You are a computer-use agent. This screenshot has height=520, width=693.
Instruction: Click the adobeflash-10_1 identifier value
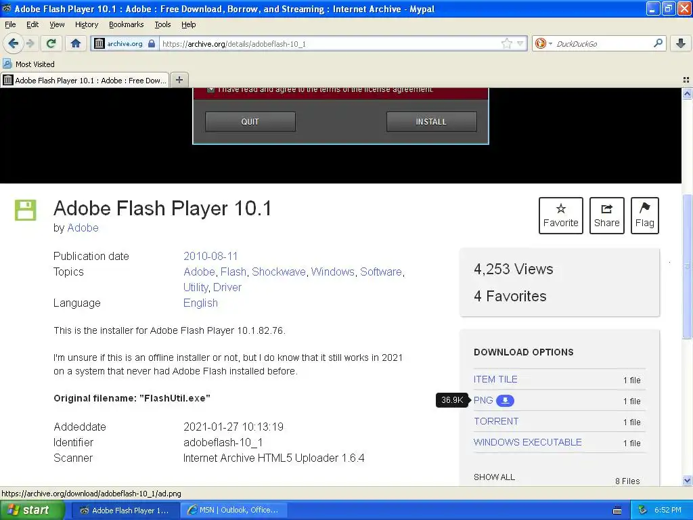223,442
